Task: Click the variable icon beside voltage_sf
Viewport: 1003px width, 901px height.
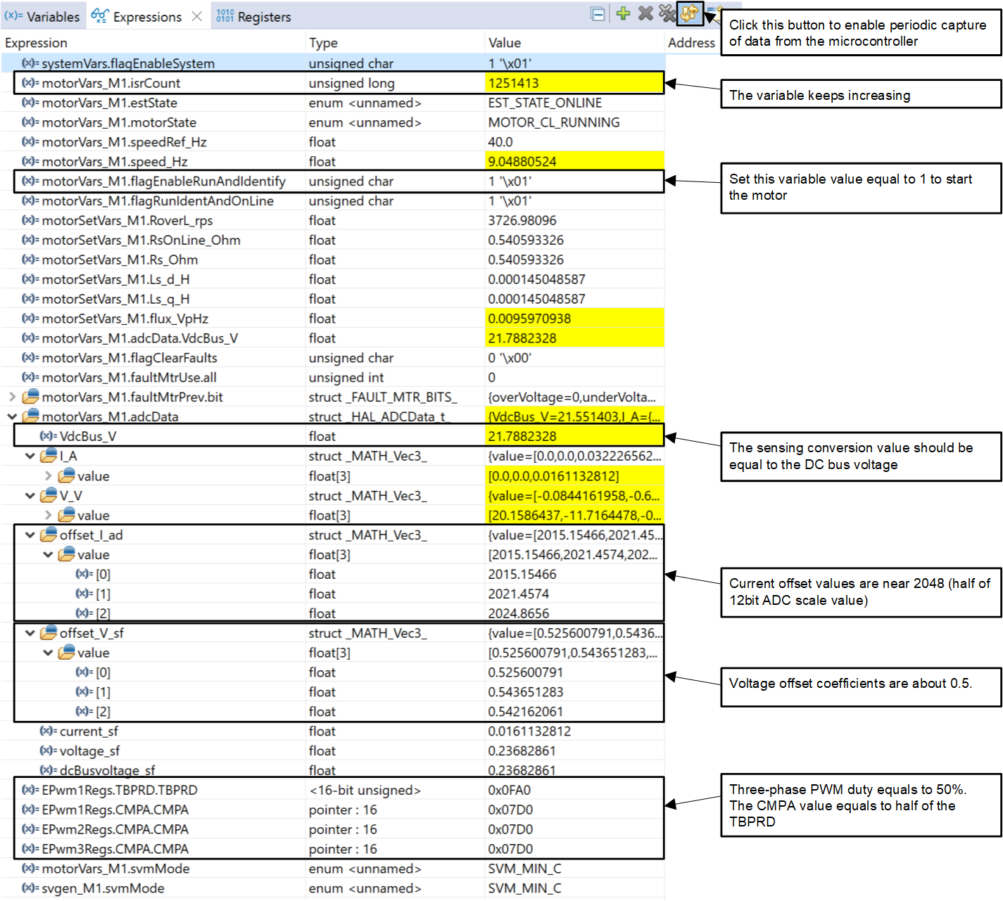Action: tap(48, 751)
